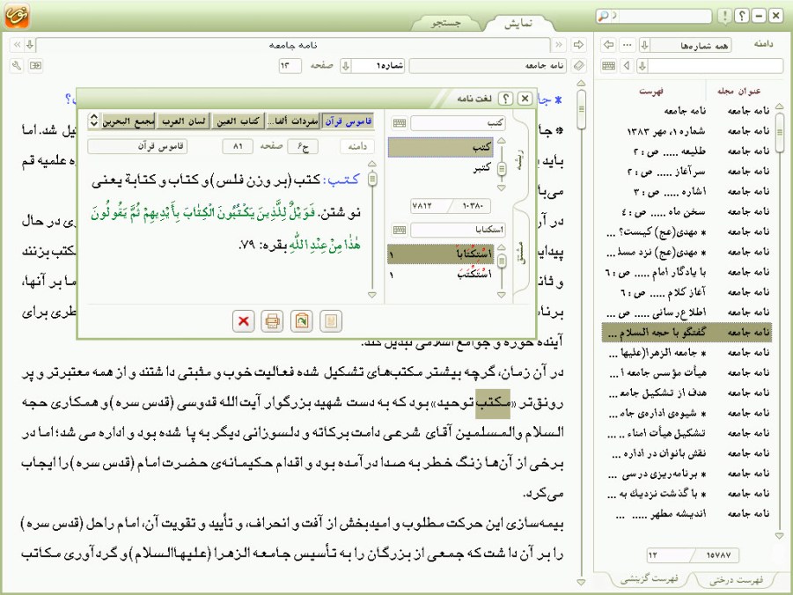Click highlighted word مكتب in main text

point(493,404)
